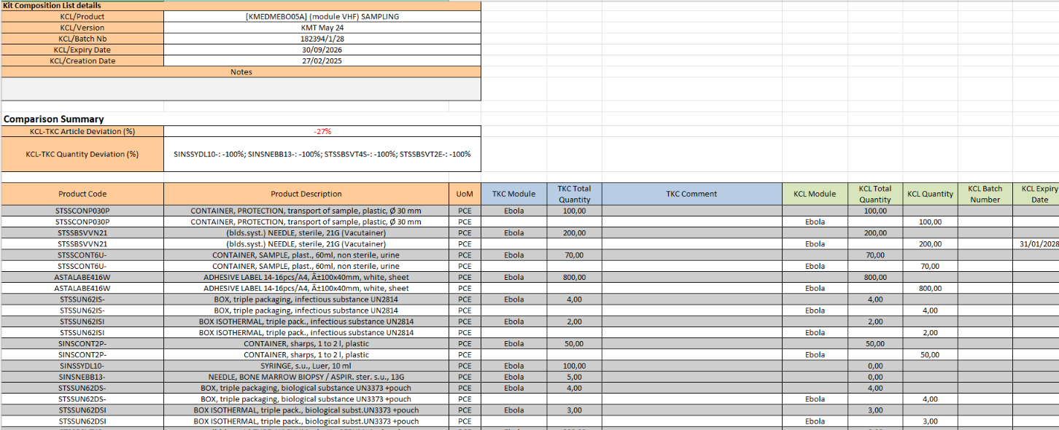Click the TKC Comment column header
The image size is (1059, 430).
pos(691,194)
